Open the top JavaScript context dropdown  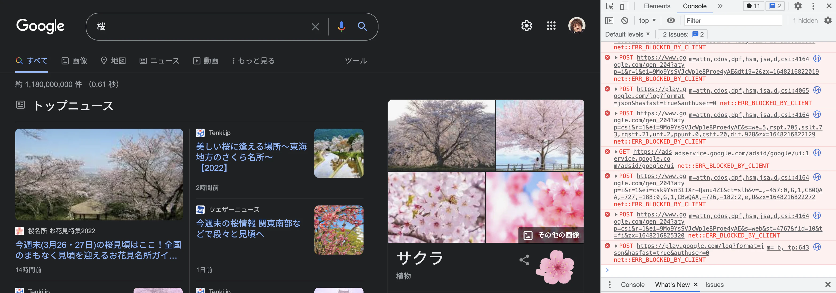coord(647,21)
